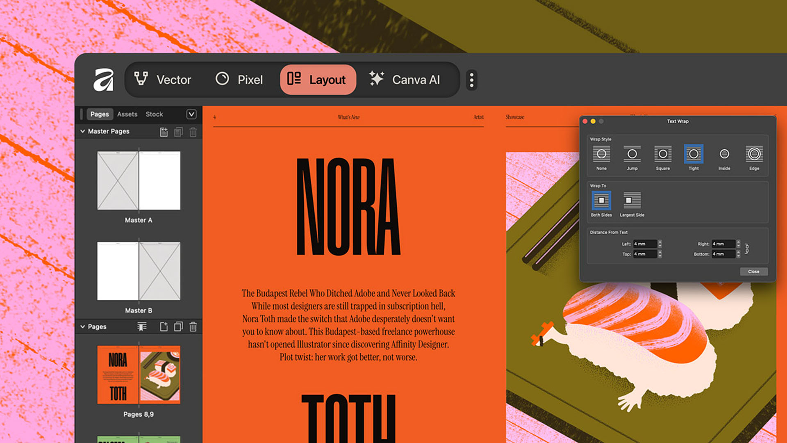Collapse the Master Pages section
This screenshot has height=443, width=787.
point(83,131)
